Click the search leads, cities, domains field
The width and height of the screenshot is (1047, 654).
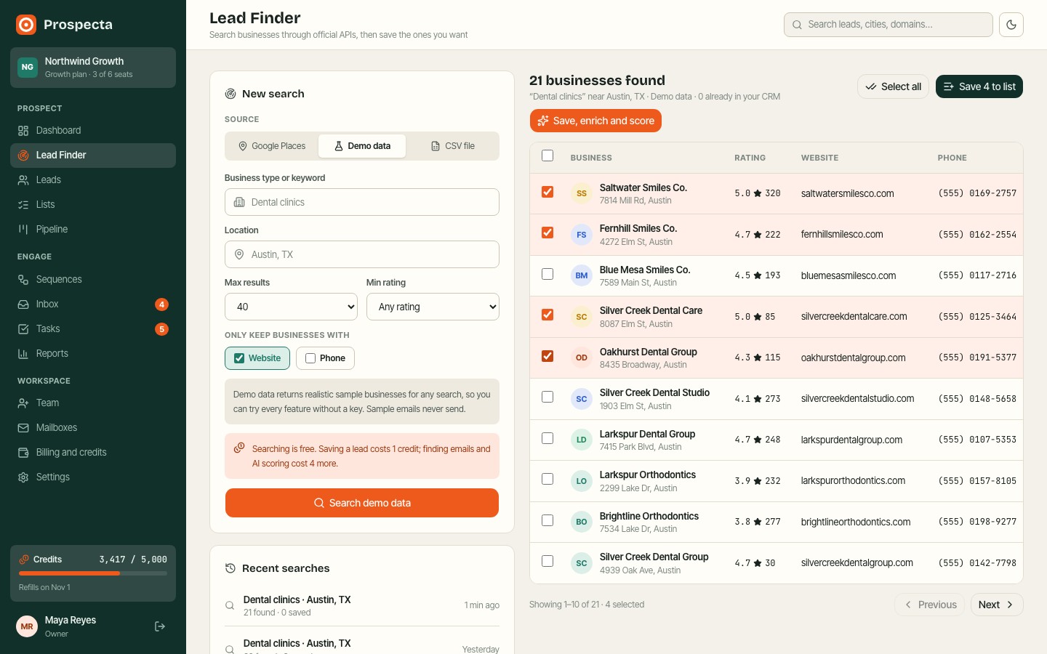coord(888,25)
